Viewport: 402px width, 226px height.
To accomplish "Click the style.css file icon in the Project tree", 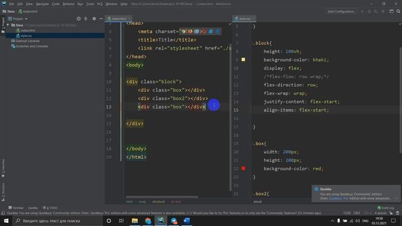I will (18, 36).
